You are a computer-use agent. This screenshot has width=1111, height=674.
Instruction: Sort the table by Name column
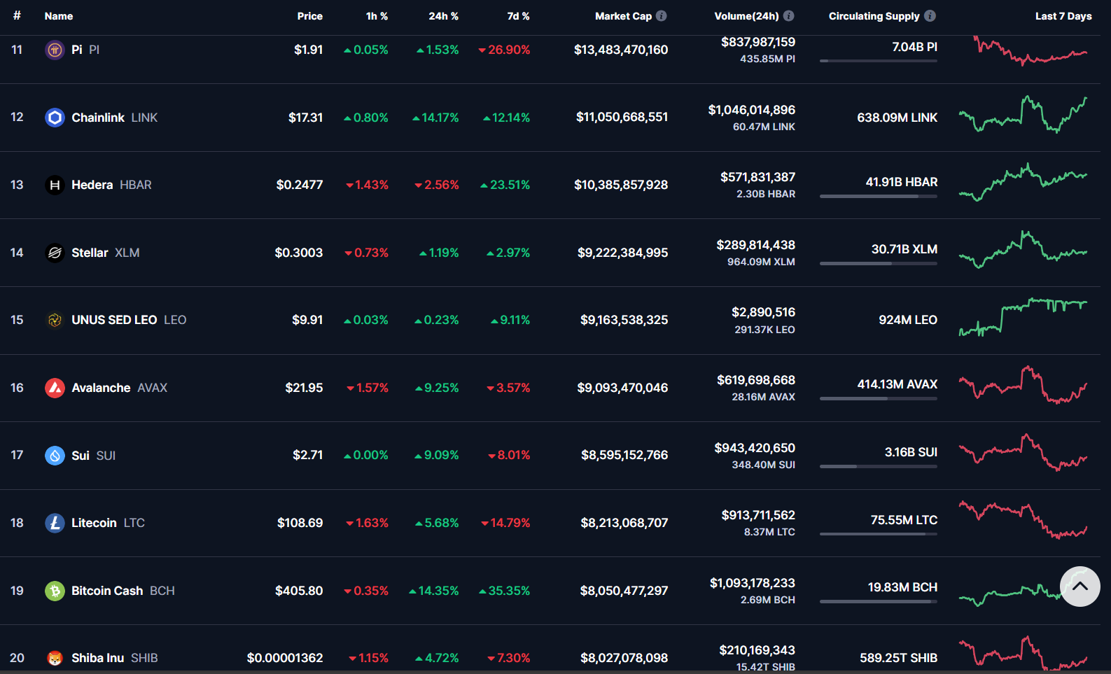coord(59,16)
